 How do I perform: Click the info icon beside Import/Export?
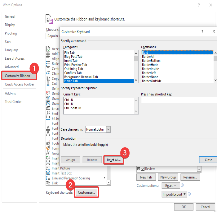[189, 194]
